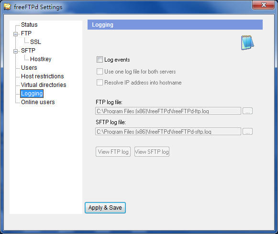Viewport: 278px width, 234px height.
Task: Open Host restrictions settings
Action: 43,76
